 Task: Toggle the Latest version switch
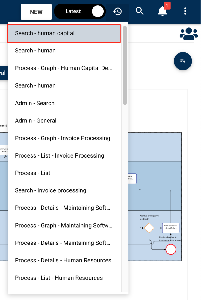tap(80, 12)
